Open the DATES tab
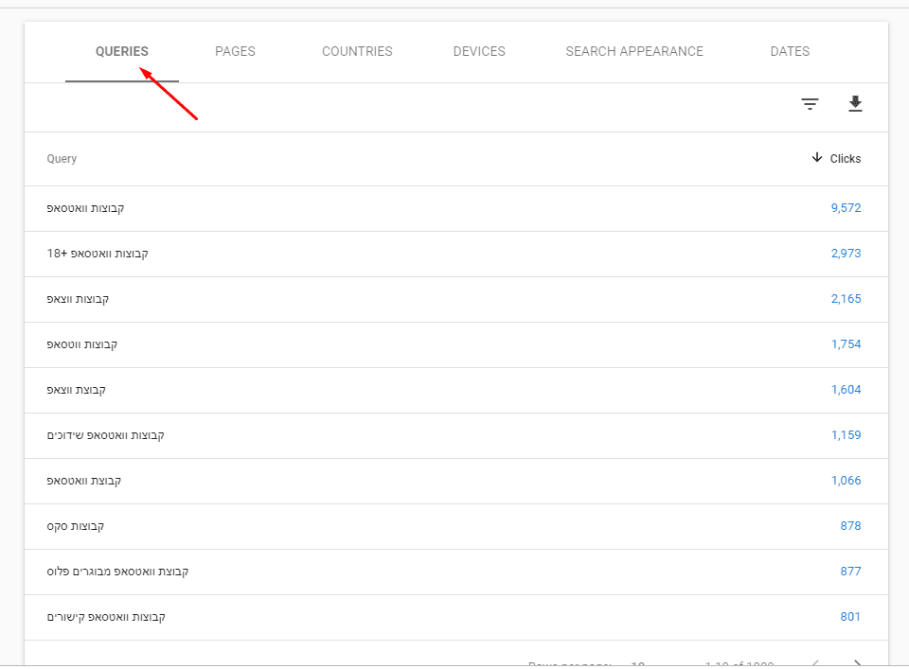The image size is (909, 669). (790, 51)
